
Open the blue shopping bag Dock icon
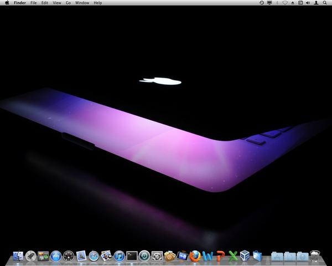pyautogui.click(x=257, y=256)
